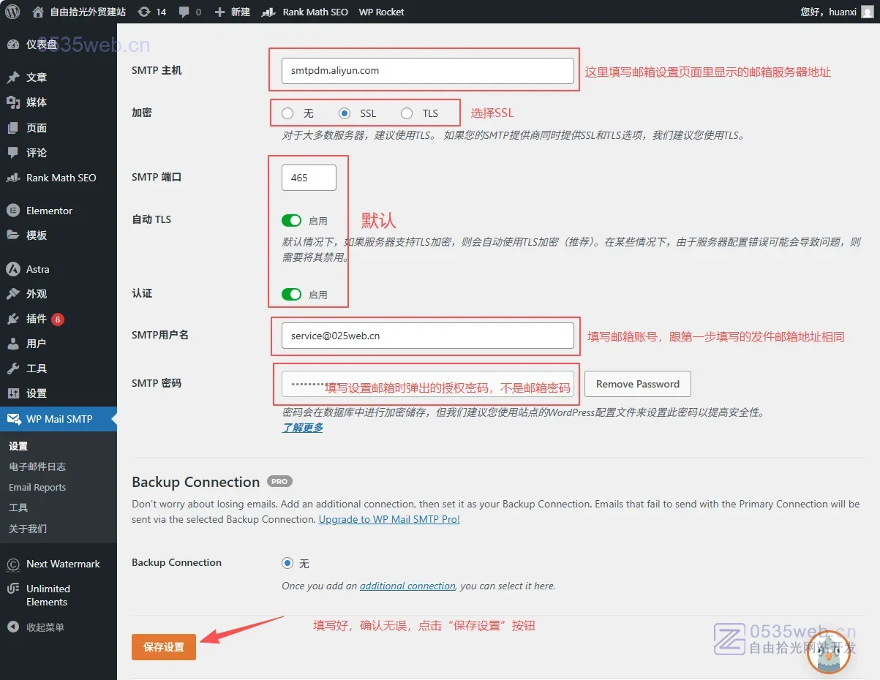
Task: Disable the Auto TLS toggle switch
Action: [291, 221]
